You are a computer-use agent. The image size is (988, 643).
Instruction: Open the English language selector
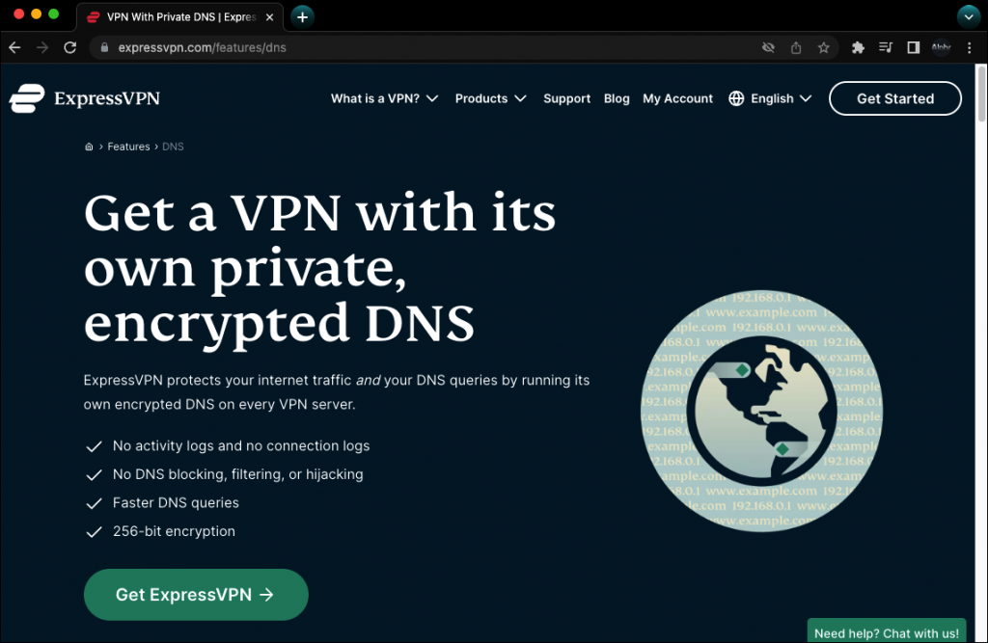770,98
